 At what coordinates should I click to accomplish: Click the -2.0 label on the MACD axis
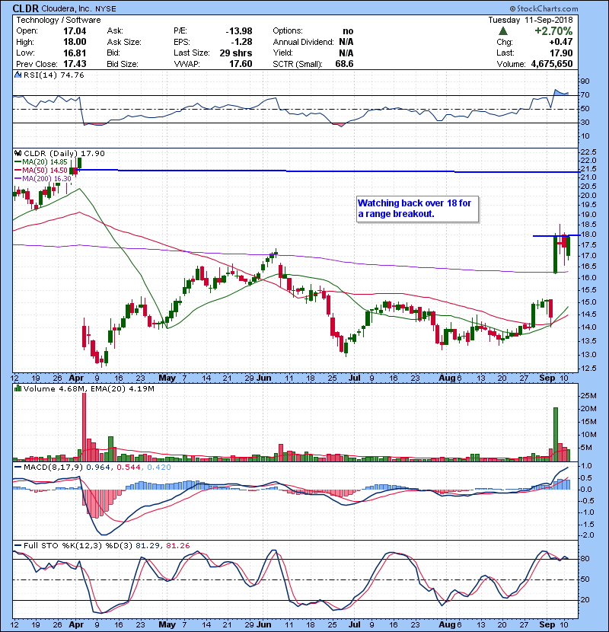pos(586,535)
